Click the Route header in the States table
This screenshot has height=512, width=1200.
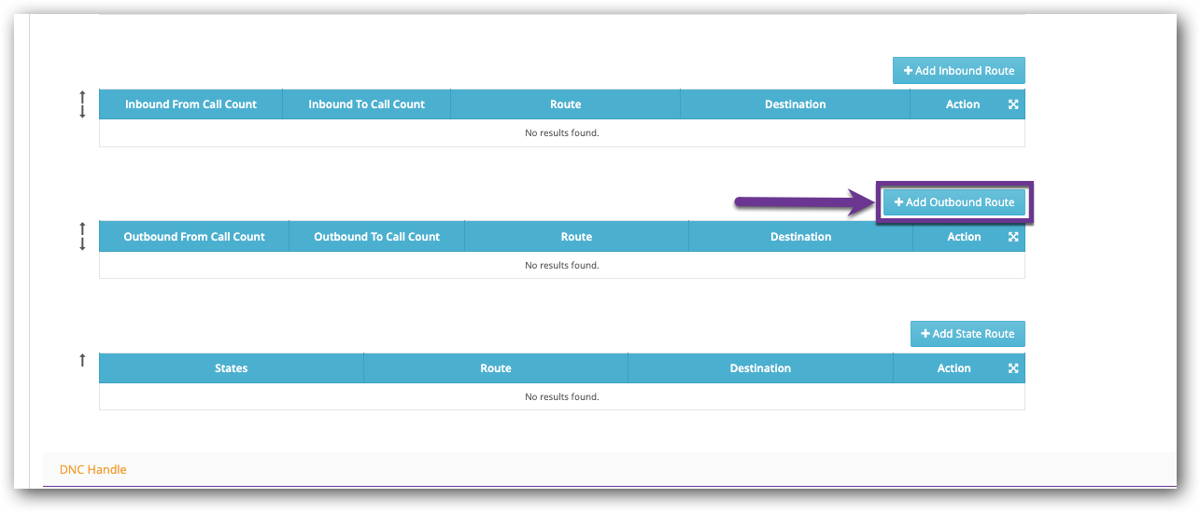pyautogui.click(x=495, y=368)
